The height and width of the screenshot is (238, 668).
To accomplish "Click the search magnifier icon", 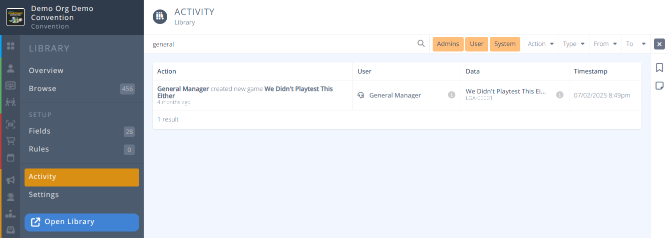I will point(421,43).
